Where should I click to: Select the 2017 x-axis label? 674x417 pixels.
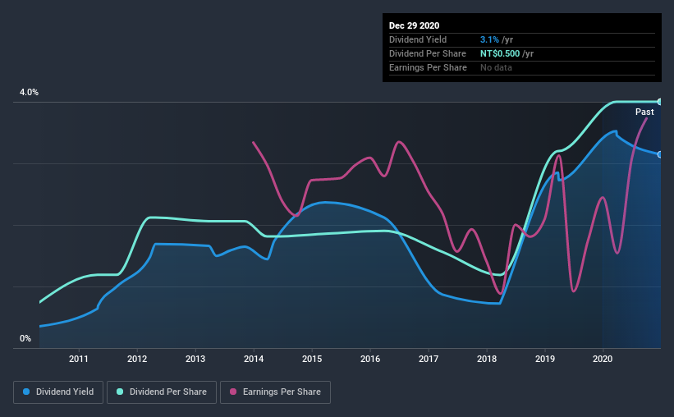click(429, 359)
